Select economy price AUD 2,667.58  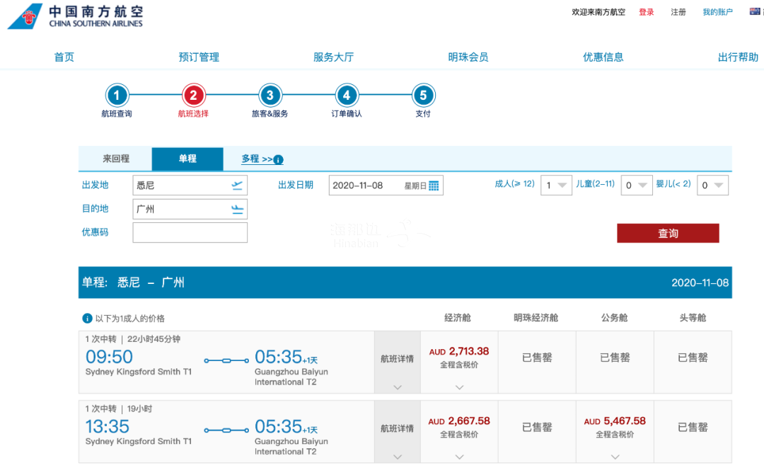(x=459, y=421)
